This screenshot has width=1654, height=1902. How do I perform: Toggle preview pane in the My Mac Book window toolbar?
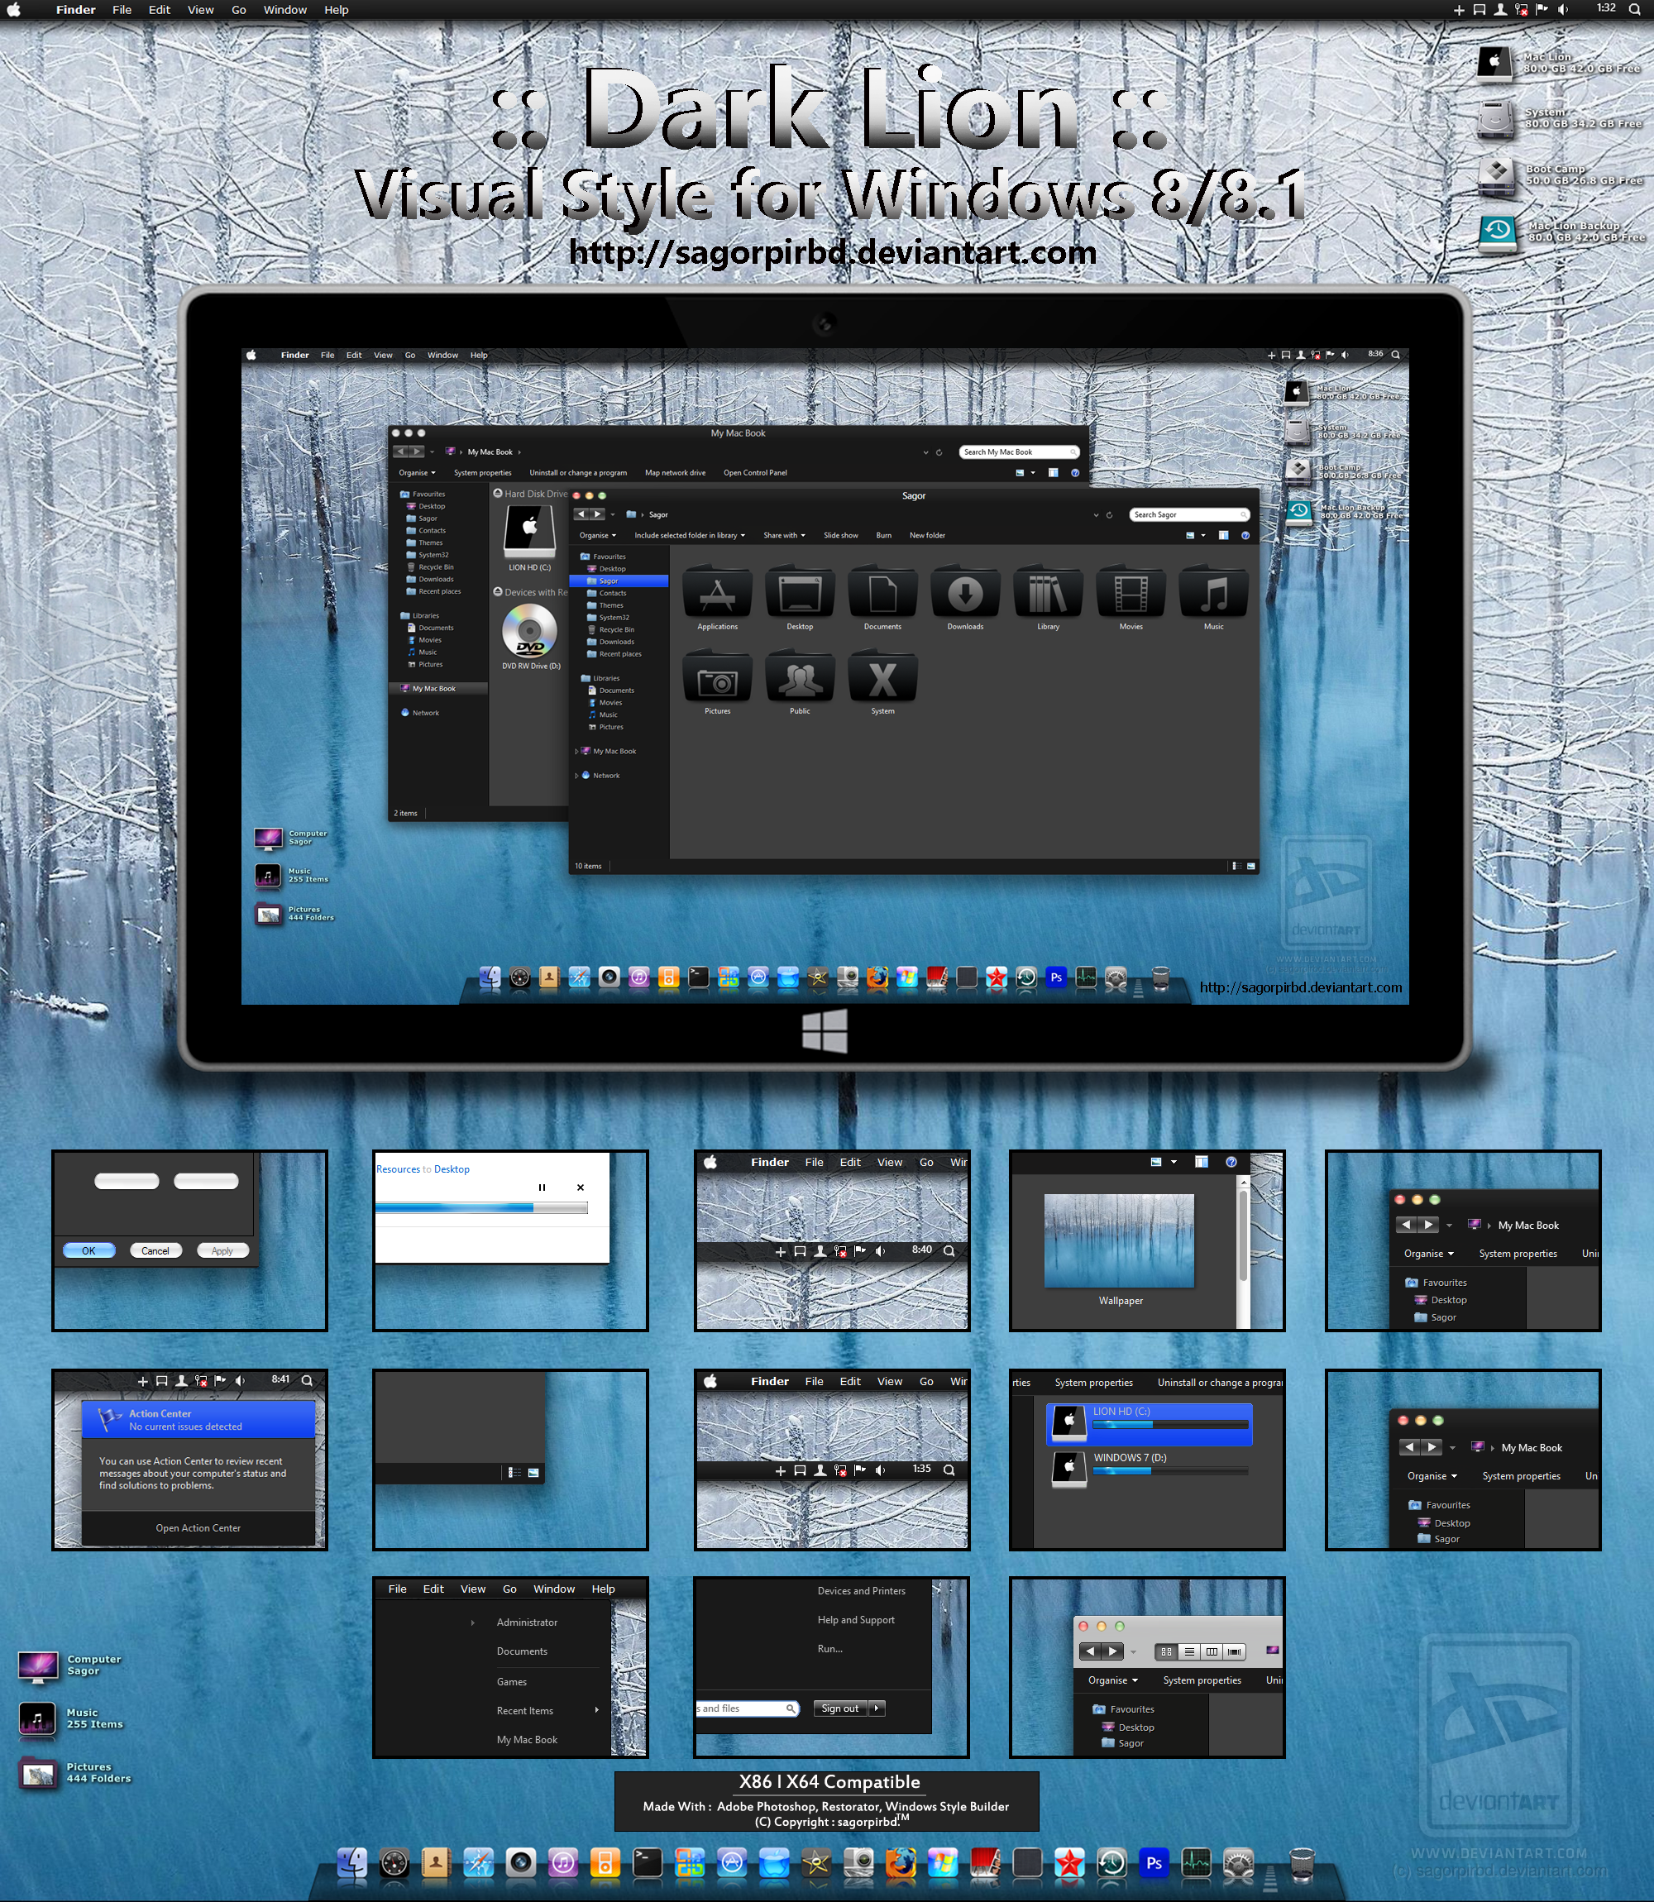pyautogui.click(x=1053, y=472)
